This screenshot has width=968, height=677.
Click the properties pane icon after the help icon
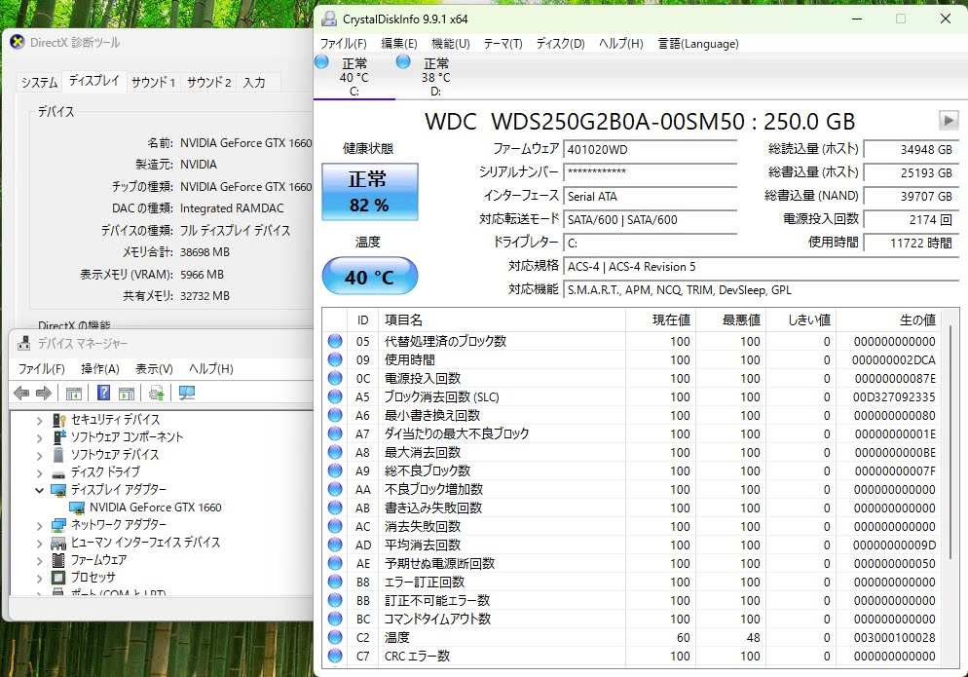coord(127,393)
